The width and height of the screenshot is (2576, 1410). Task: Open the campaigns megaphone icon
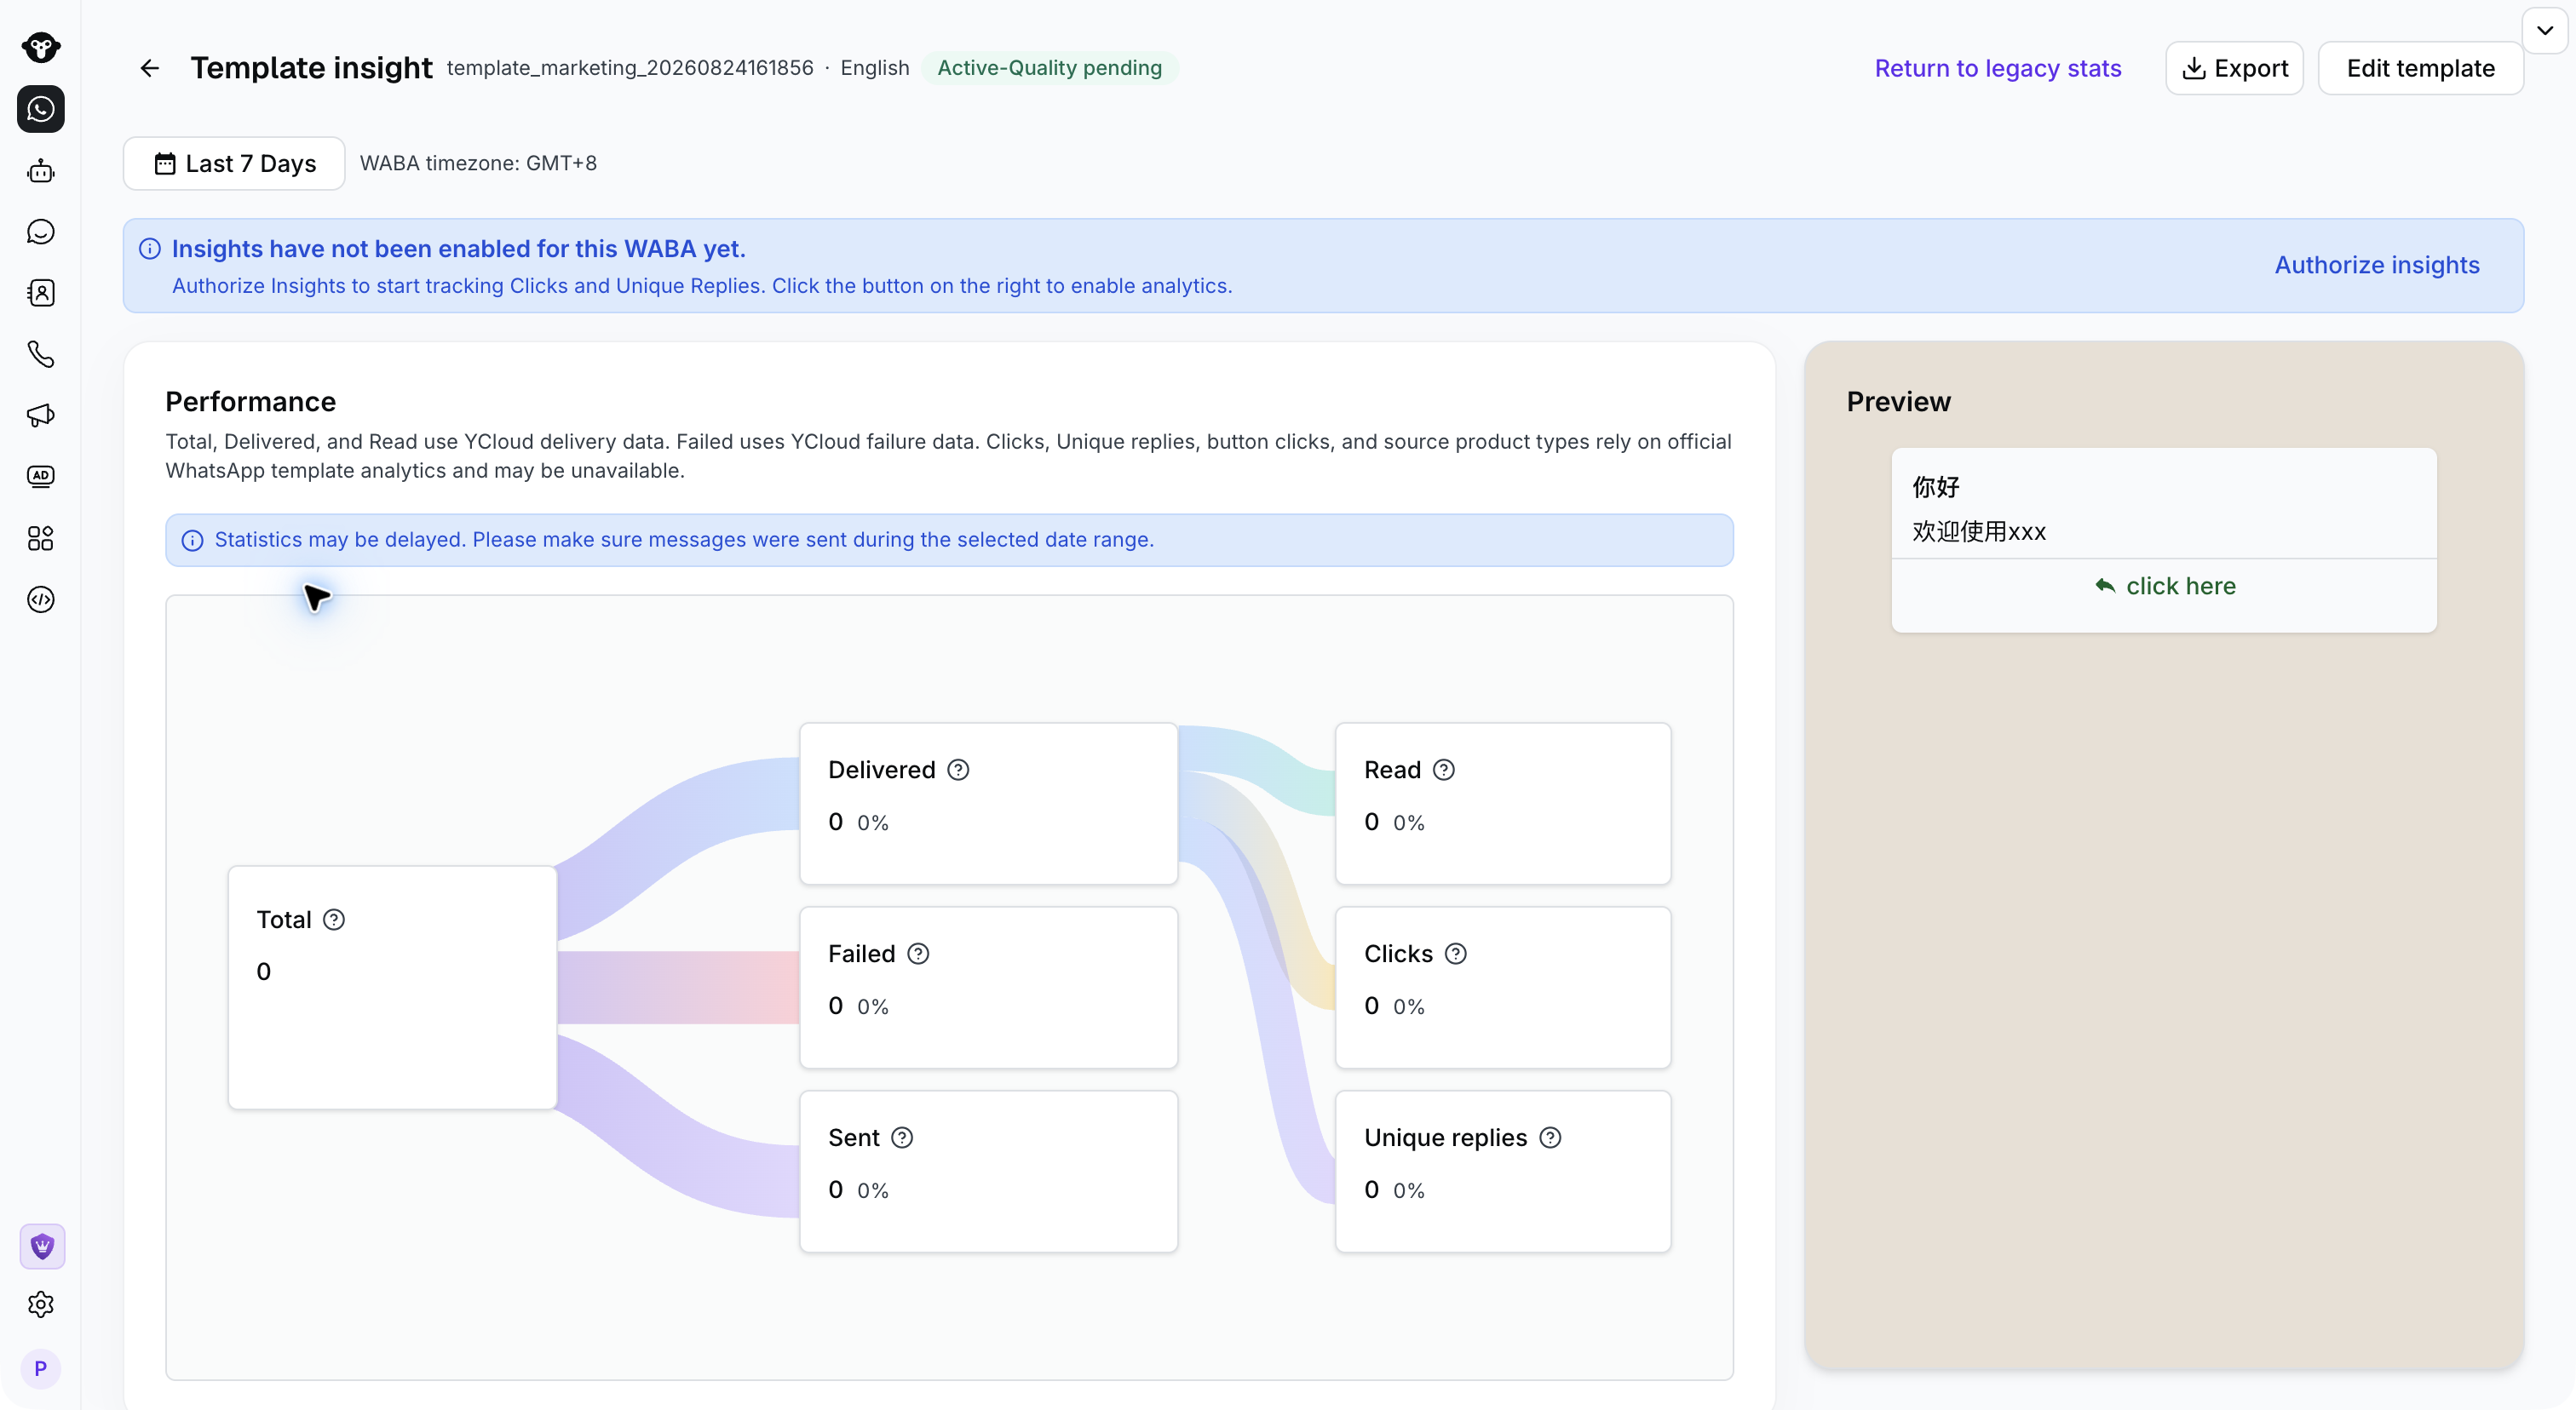(41, 416)
